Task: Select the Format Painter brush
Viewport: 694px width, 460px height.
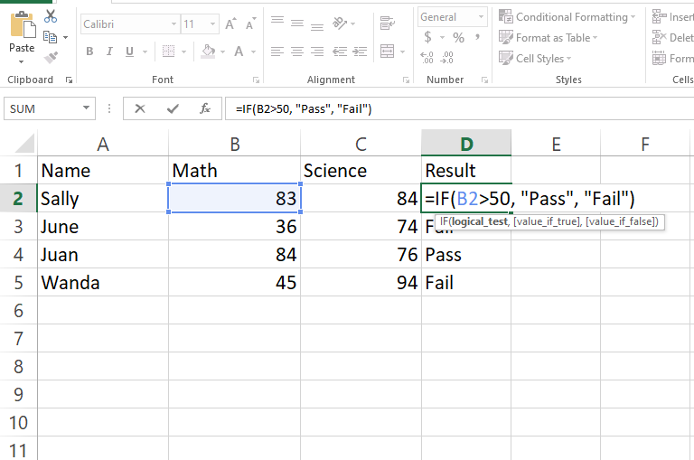Action: pos(51,58)
